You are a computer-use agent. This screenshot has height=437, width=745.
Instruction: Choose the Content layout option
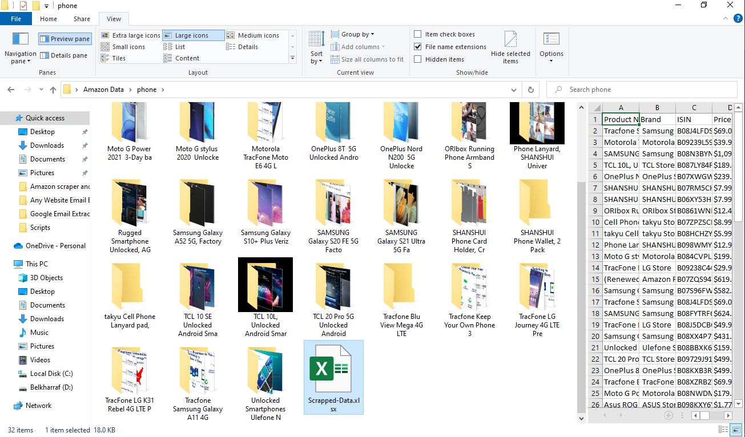(x=182, y=58)
